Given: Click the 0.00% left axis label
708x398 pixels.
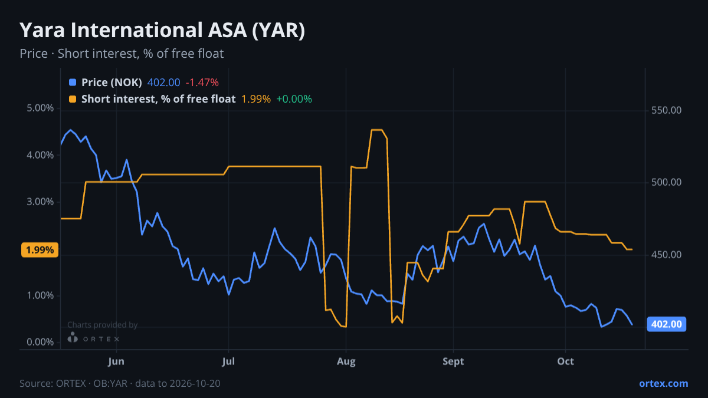Looking at the screenshot, I should coord(41,342).
